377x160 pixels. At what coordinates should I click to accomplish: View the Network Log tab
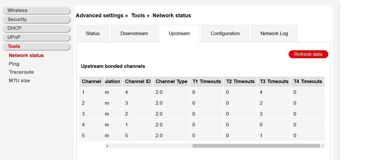(274, 34)
